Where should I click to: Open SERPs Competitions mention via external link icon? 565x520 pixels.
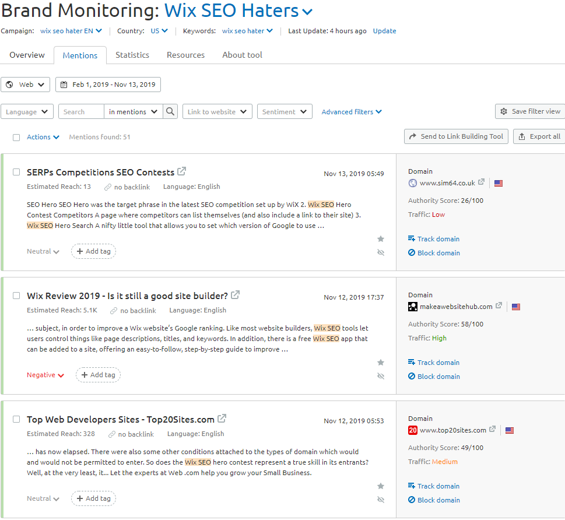(x=181, y=171)
